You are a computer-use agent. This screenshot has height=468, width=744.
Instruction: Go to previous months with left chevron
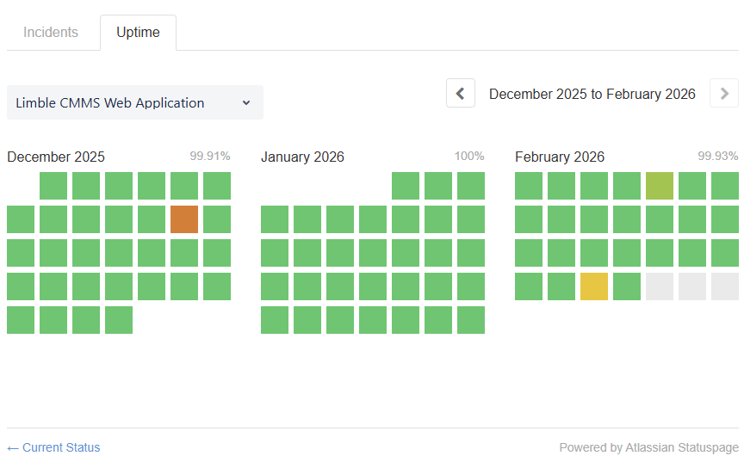point(460,94)
